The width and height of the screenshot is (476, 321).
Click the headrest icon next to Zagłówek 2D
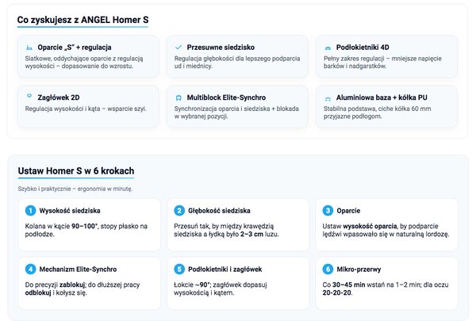click(29, 96)
